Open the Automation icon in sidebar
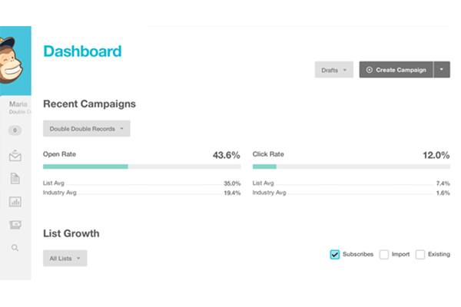The width and height of the screenshot is (461, 307). tap(15, 224)
